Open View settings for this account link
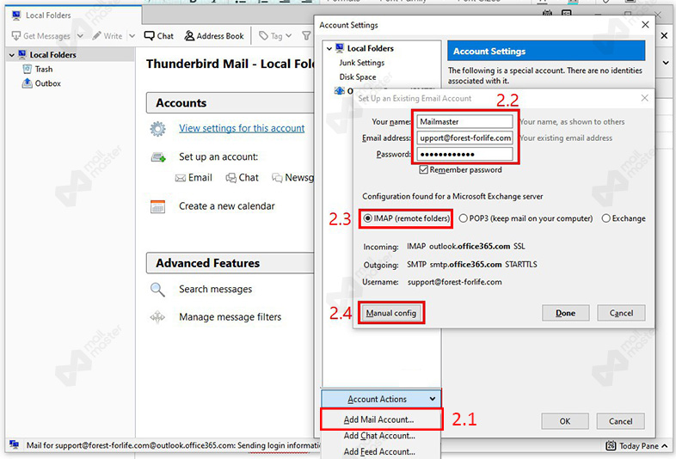 pyautogui.click(x=242, y=128)
